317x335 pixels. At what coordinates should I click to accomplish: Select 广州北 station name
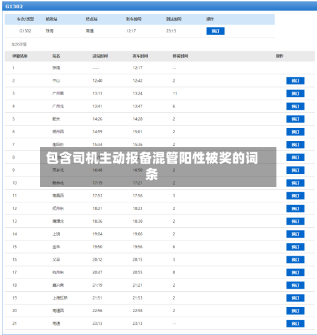(x=58, y=107)
